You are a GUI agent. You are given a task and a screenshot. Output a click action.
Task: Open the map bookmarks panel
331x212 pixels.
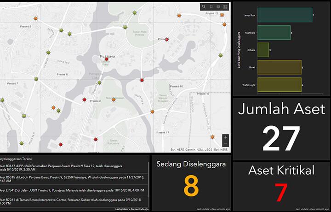coord(211,7)
